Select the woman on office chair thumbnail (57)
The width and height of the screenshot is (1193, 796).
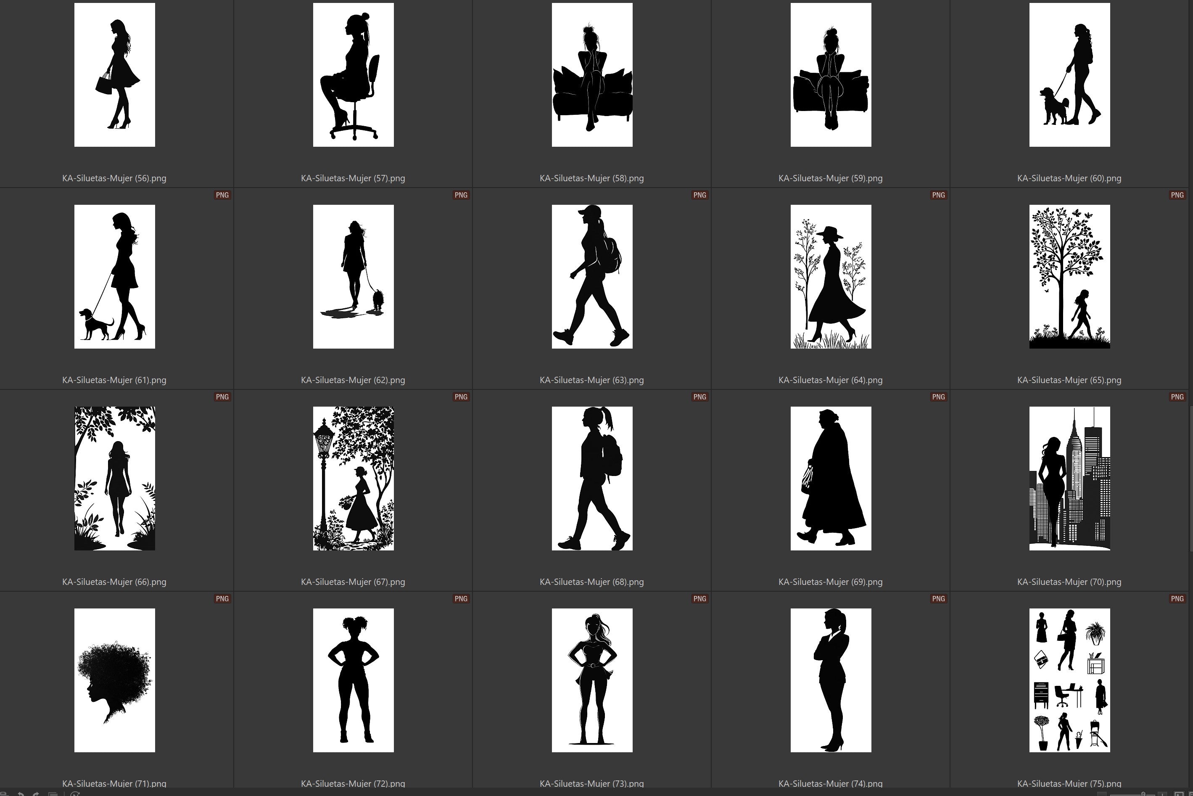point(353,75)
